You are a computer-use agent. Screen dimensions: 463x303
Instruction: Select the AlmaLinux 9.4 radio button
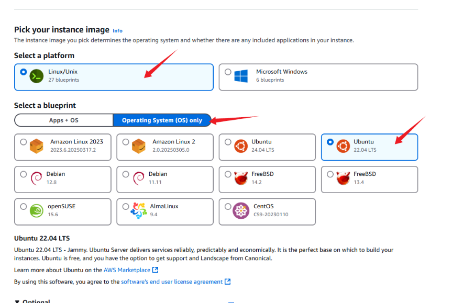(126, 207)
